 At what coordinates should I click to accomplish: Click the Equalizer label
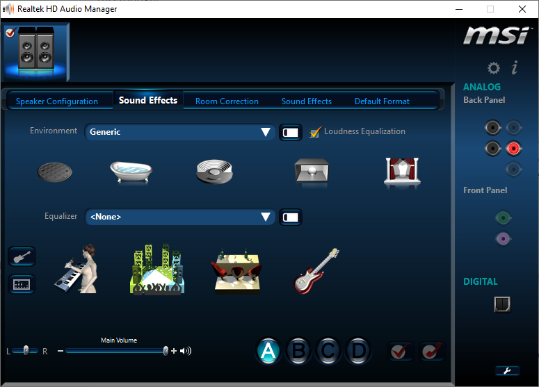[x=61, y=216]
